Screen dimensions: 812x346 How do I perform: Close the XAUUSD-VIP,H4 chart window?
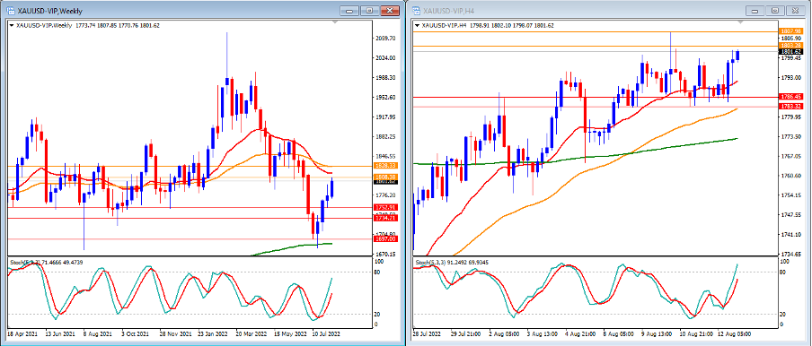(x=796, y=11)
